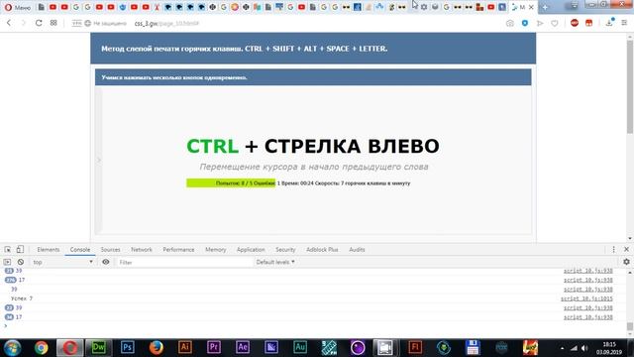Click the 'CTRL + СТРЕЛКА ВЛЕВО' heading
This screenshot has height=357, width=634.
313,146
